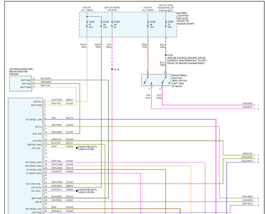Screen dimensions: 265x214
Task: Click the IVD PWR pin label
Action: tap(37, 212)
